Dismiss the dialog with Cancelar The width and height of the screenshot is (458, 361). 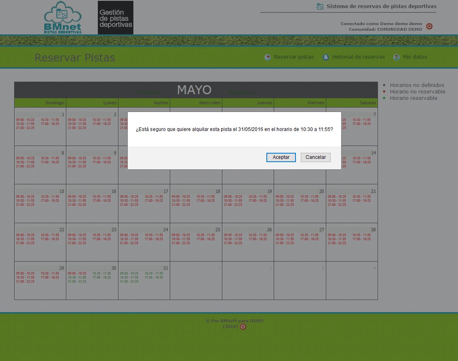coord(315,157)
